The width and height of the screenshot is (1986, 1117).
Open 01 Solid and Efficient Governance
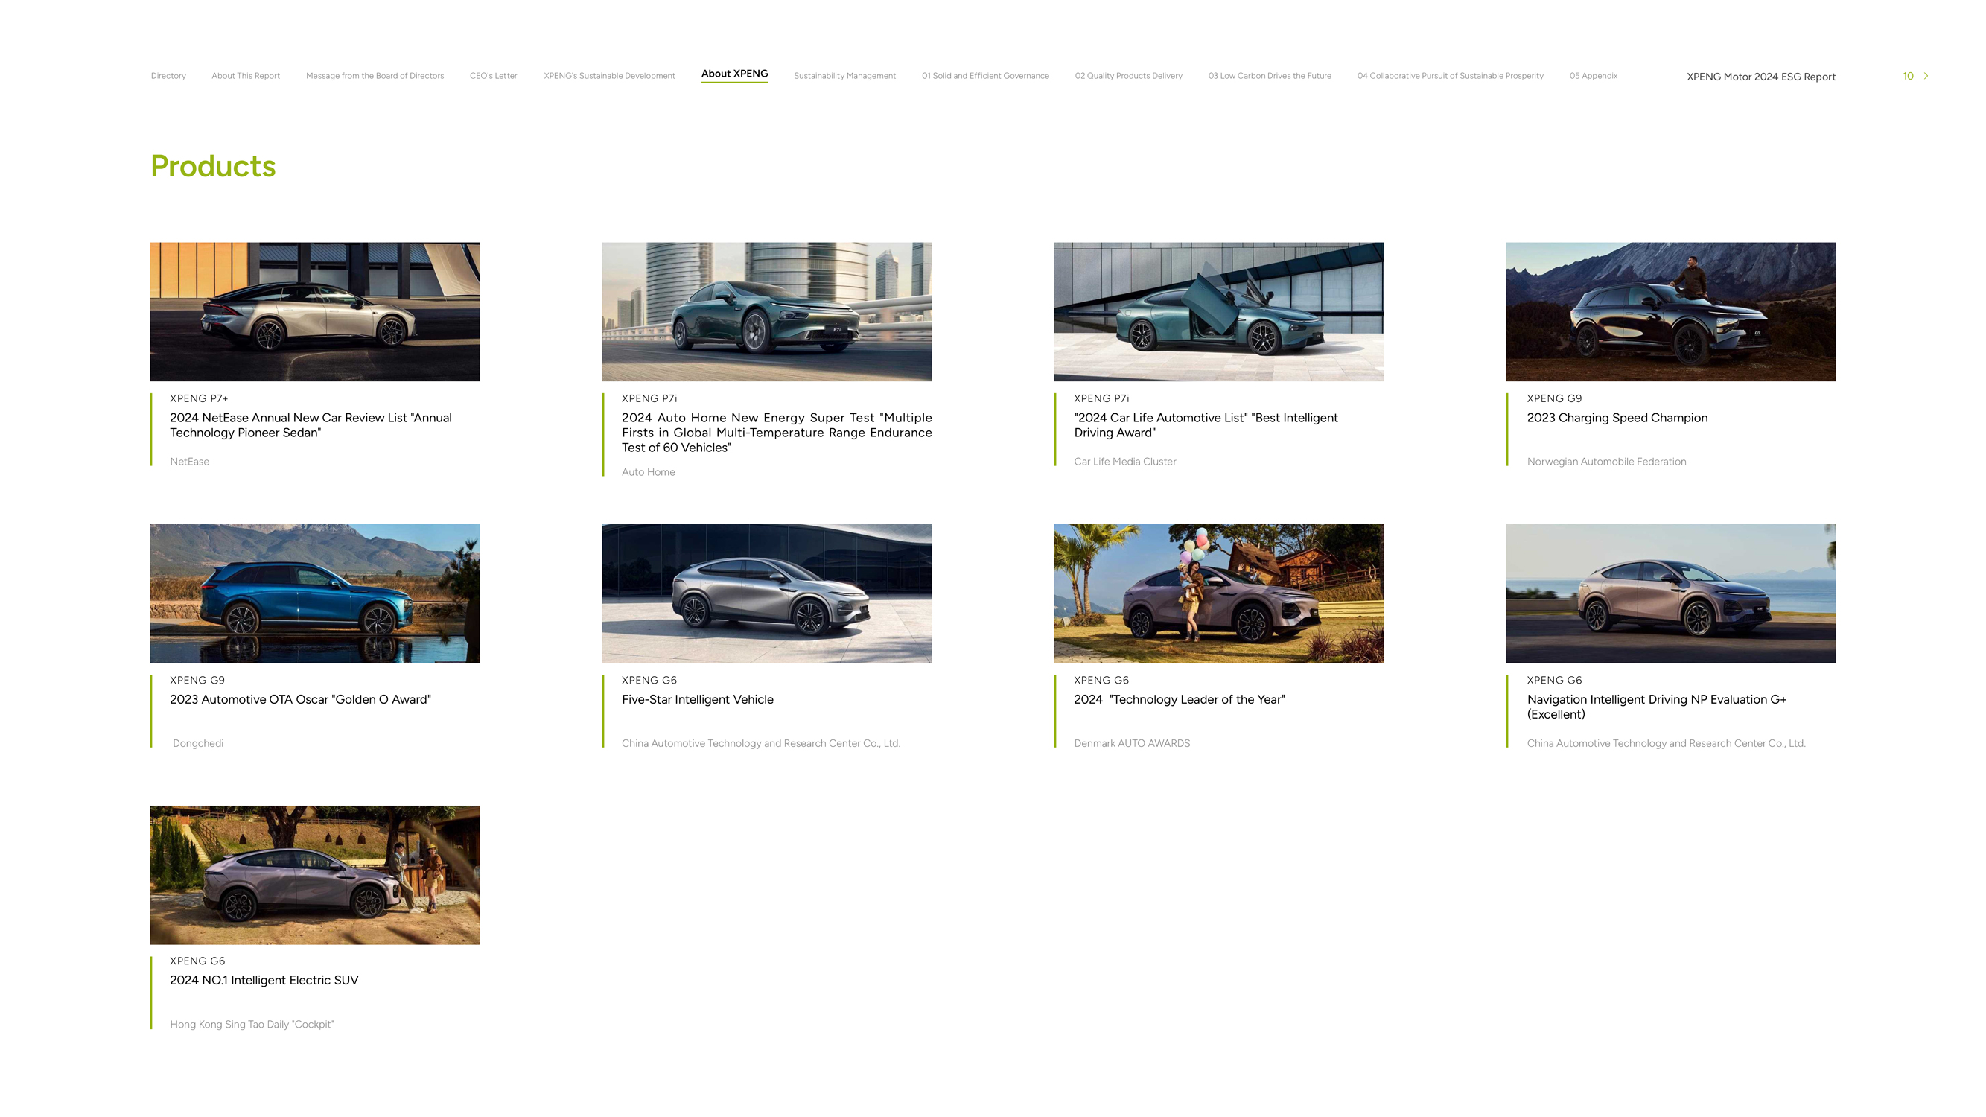[x=984, y=75]
